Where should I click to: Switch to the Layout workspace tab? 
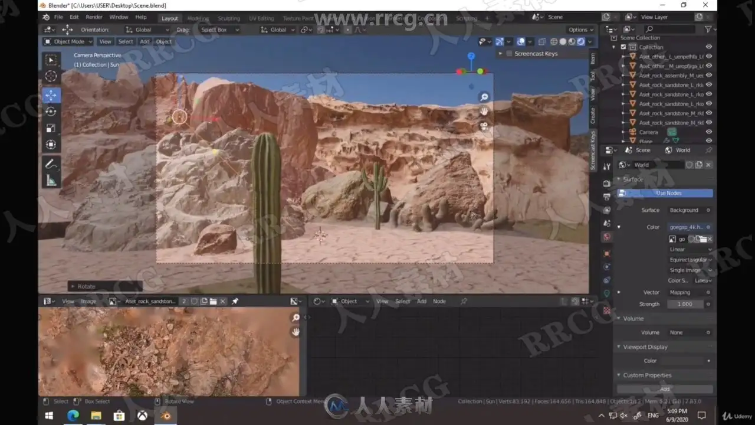(170, 18)
